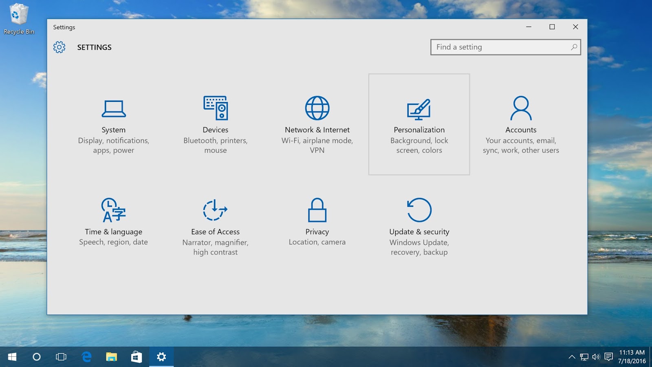The height and width of the screenshot is (367, 652).
Task: Open File Explorer from the taskbar
Action: click(112, 356)
